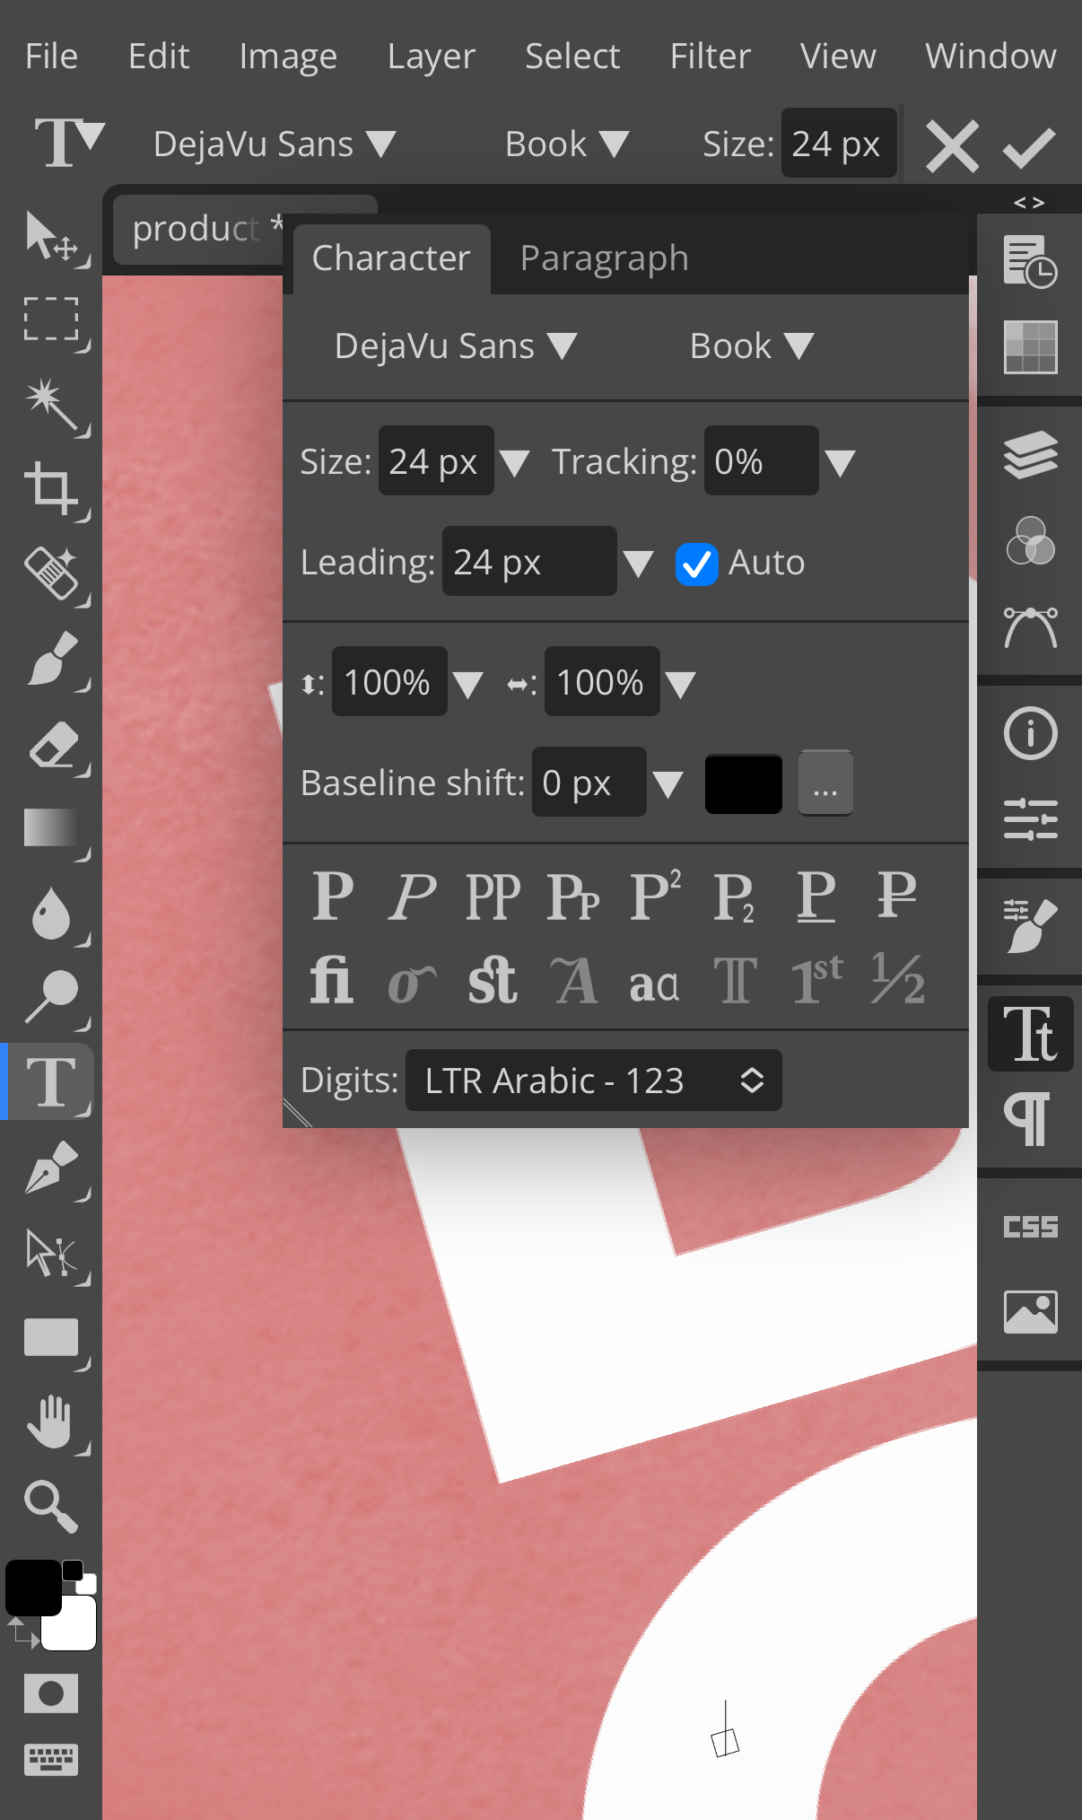
Task: Toggle All Caps style
Action: 493,896
